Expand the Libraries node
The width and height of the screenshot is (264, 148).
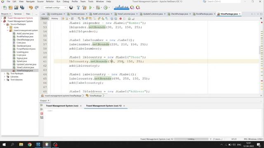pyautogui.click(x=5, y=77)
